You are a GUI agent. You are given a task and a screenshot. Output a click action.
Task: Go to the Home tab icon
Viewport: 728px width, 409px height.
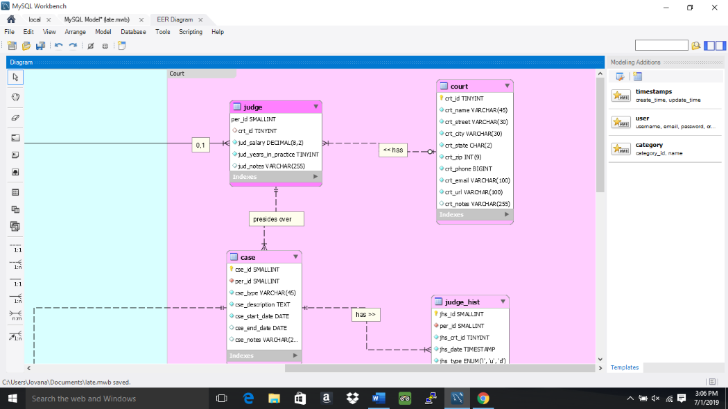pyautogui.click(x=10, y=19)
